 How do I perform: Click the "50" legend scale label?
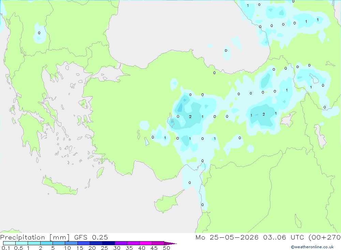(x=167, y=248)
